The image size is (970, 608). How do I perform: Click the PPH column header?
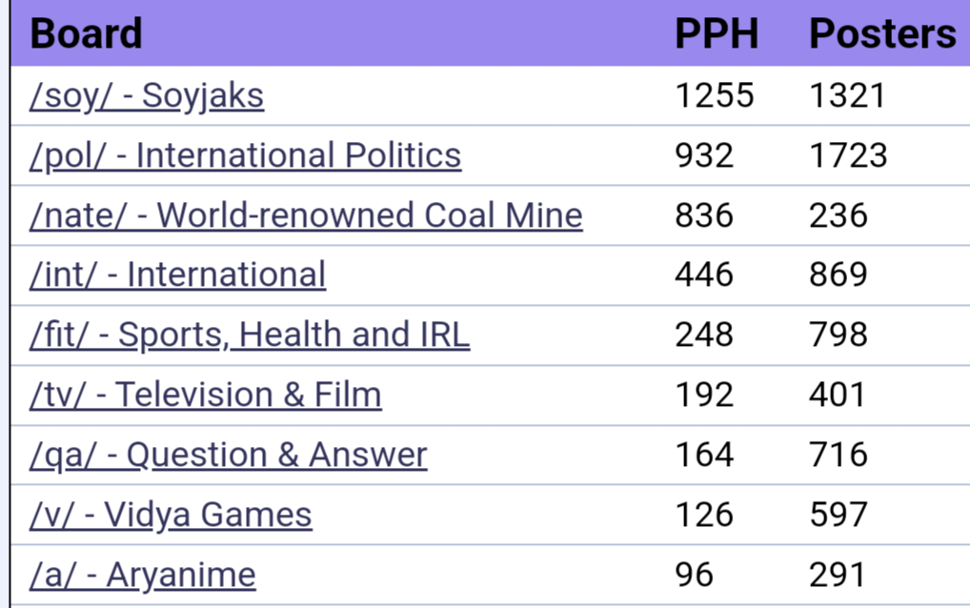717,32
